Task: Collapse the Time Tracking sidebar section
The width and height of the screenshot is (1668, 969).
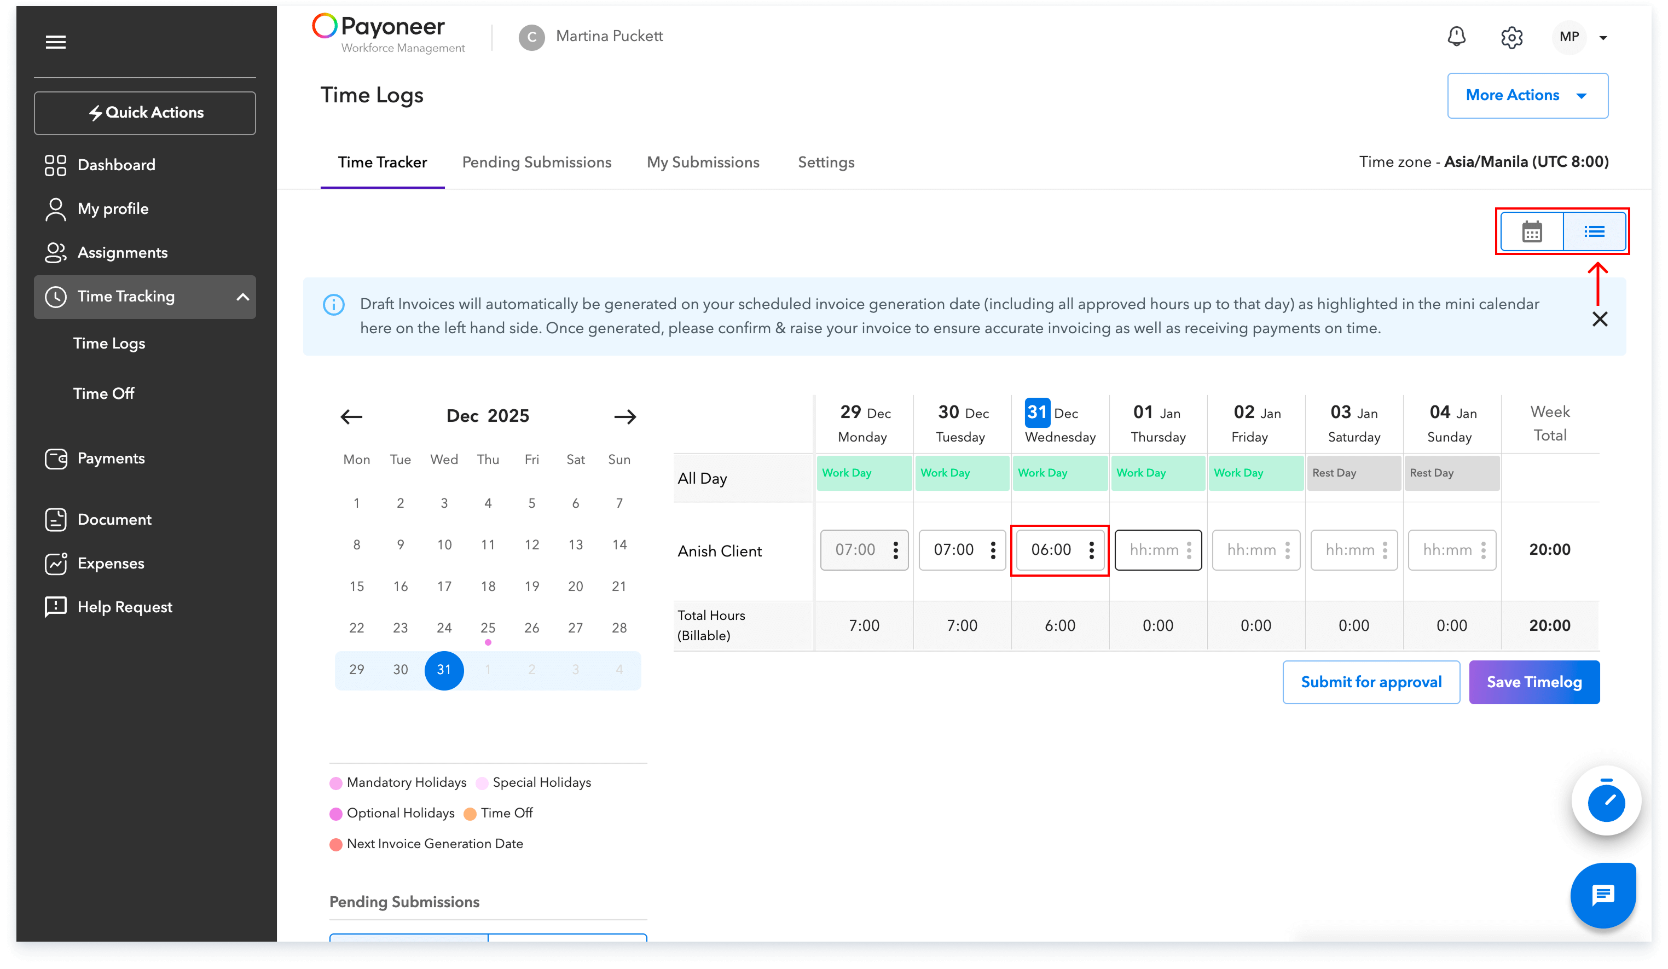Action: coord(243,297)
